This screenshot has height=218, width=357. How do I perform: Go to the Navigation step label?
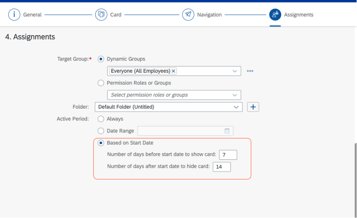(x=209, y=15)
